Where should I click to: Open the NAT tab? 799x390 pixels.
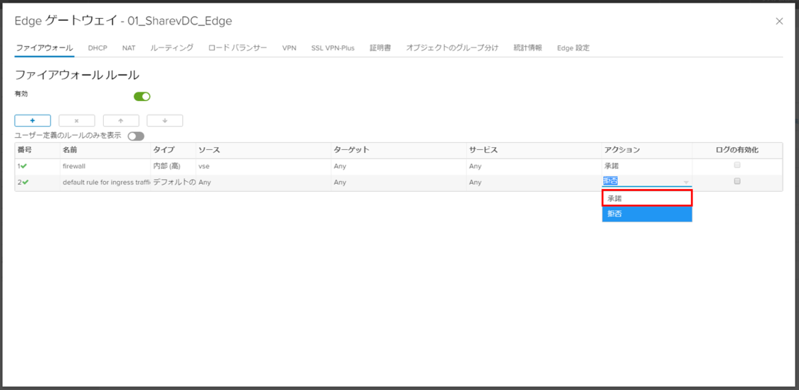pyautogui.click(x=129, y=48)
